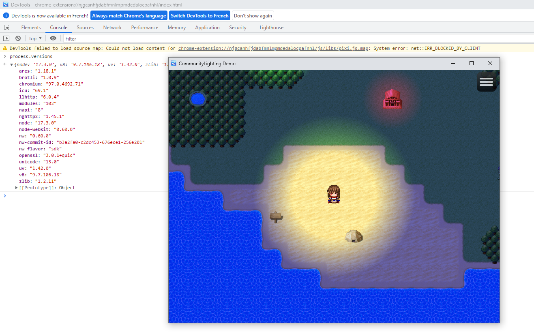Screen dimensions: 534x334
Task: Click Switch DevTools to French button
Action: 199,16
